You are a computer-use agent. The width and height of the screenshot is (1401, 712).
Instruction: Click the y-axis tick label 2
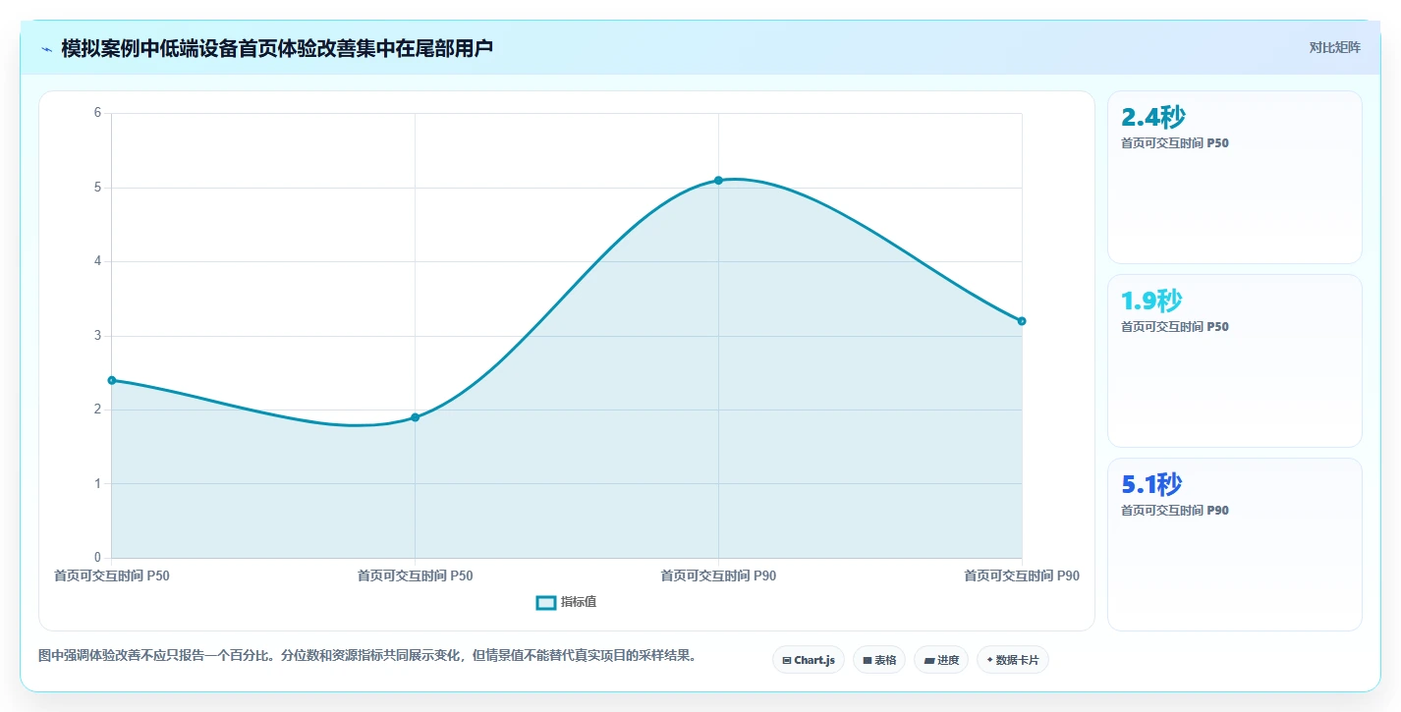click(98, 410)
